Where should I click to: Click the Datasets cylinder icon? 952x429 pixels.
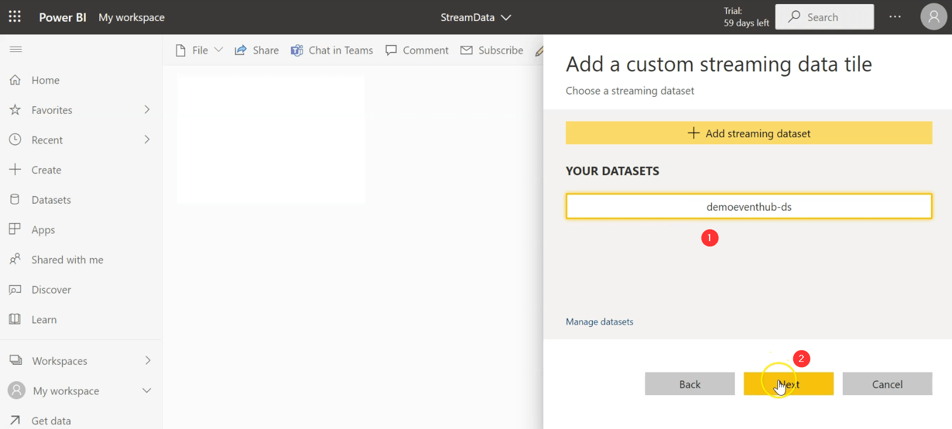tap(15, 200)
